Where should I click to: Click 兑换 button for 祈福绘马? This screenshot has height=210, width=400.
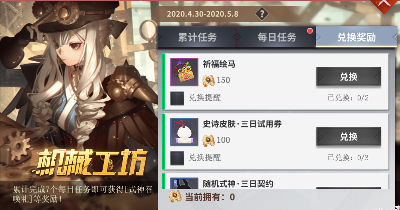[x=348, y=76]
